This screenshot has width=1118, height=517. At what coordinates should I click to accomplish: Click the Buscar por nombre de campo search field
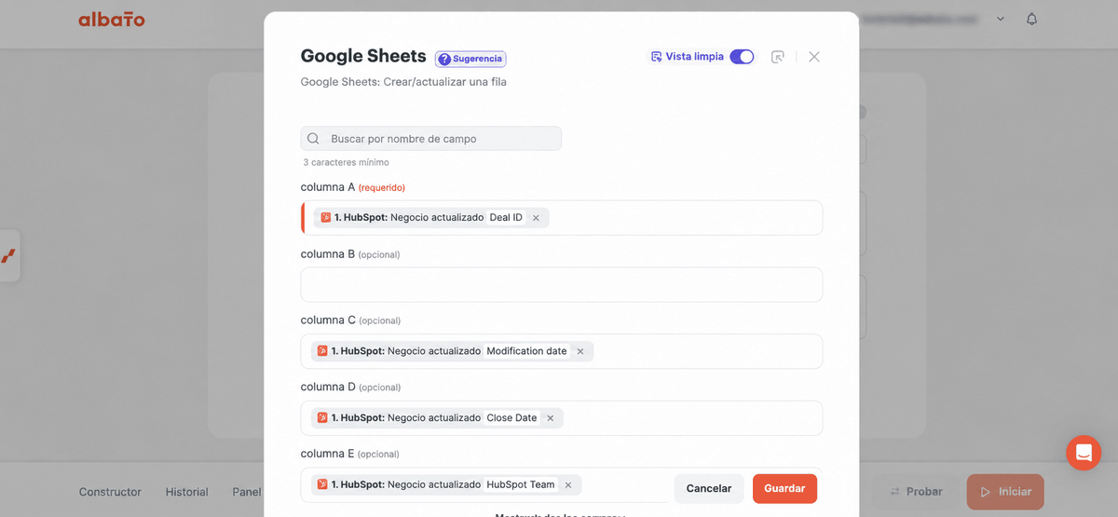click(x=430, y=139)
